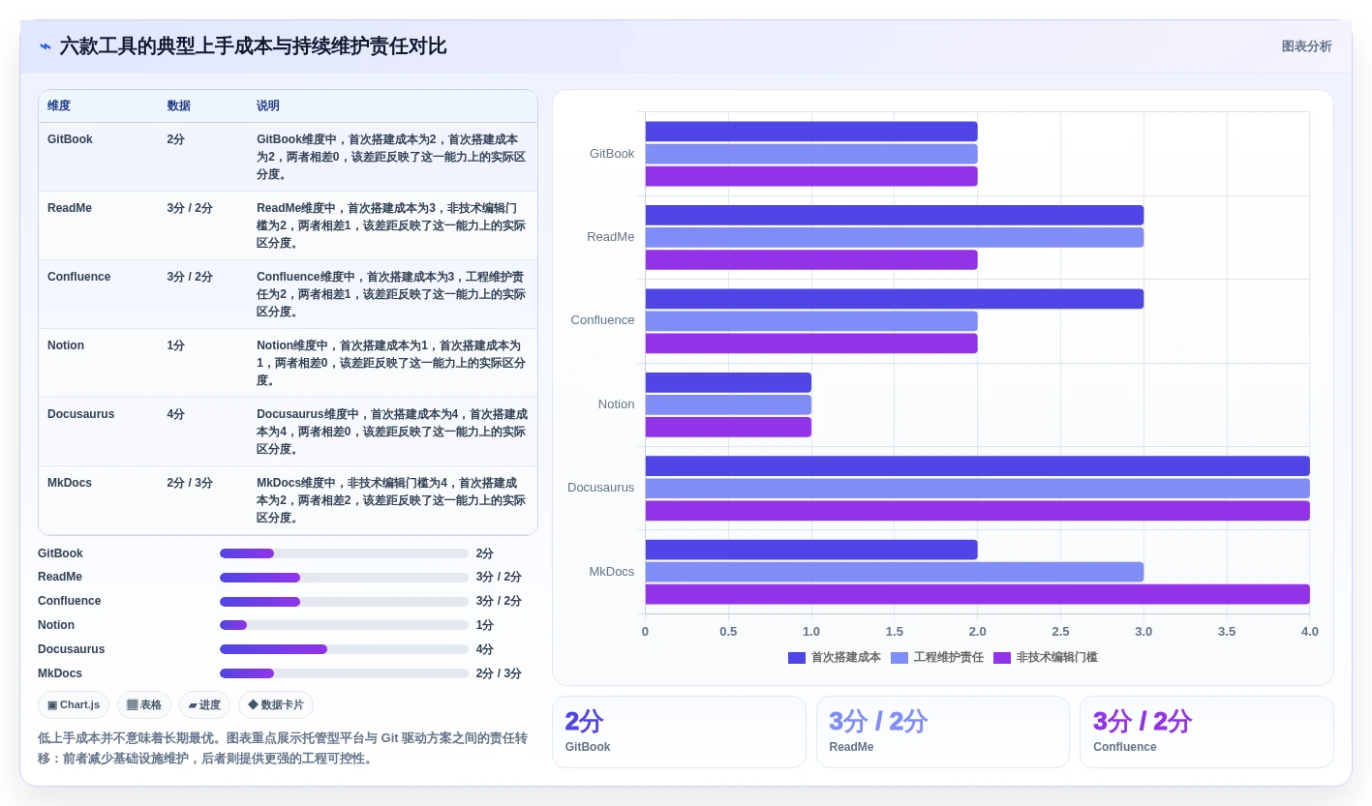This screenshot has height=806, width=1372.
Task: Click the 说明 column header
Action: point(268,105)
